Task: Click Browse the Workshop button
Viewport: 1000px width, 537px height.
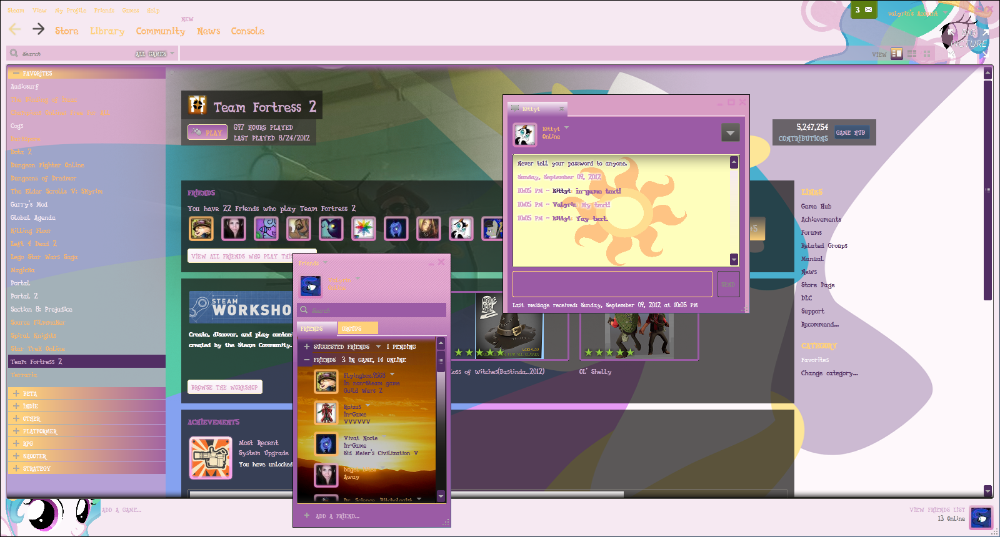Action: [x=224, y=387]
